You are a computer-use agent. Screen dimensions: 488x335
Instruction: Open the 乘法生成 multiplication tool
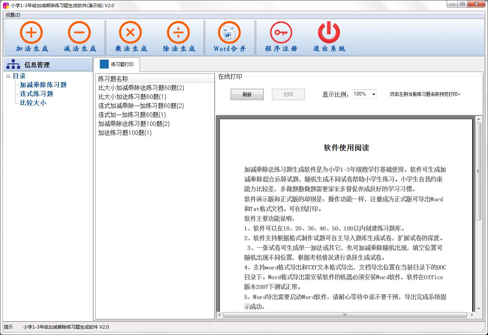click(130, 33)
